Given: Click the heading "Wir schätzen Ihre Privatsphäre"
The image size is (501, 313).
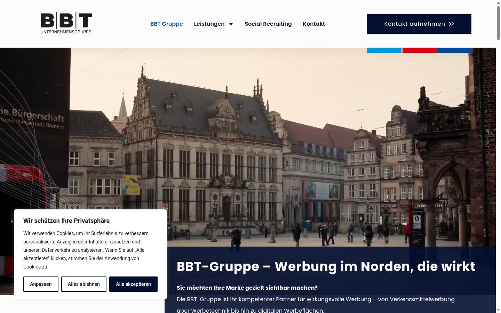Looking at the screenshot, I should coord(66,221).
